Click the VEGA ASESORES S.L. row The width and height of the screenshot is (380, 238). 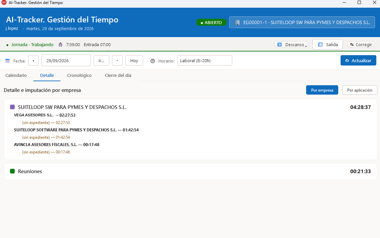[x=44, y=115]
